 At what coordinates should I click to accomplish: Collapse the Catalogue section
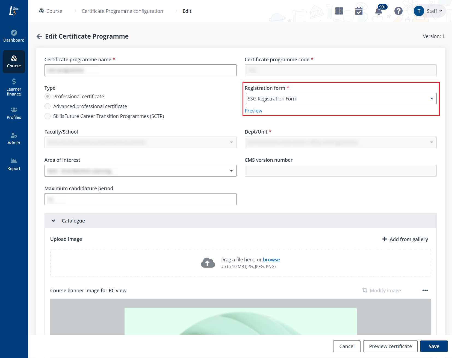click(53, 221)
